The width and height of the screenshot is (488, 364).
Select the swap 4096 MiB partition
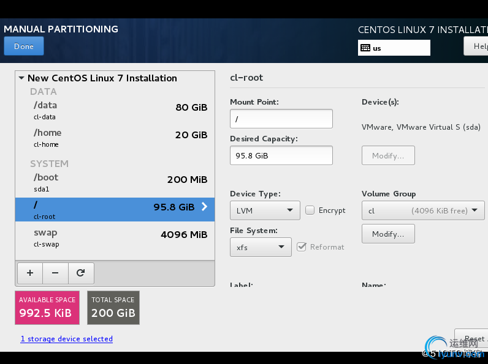point(115,238)
